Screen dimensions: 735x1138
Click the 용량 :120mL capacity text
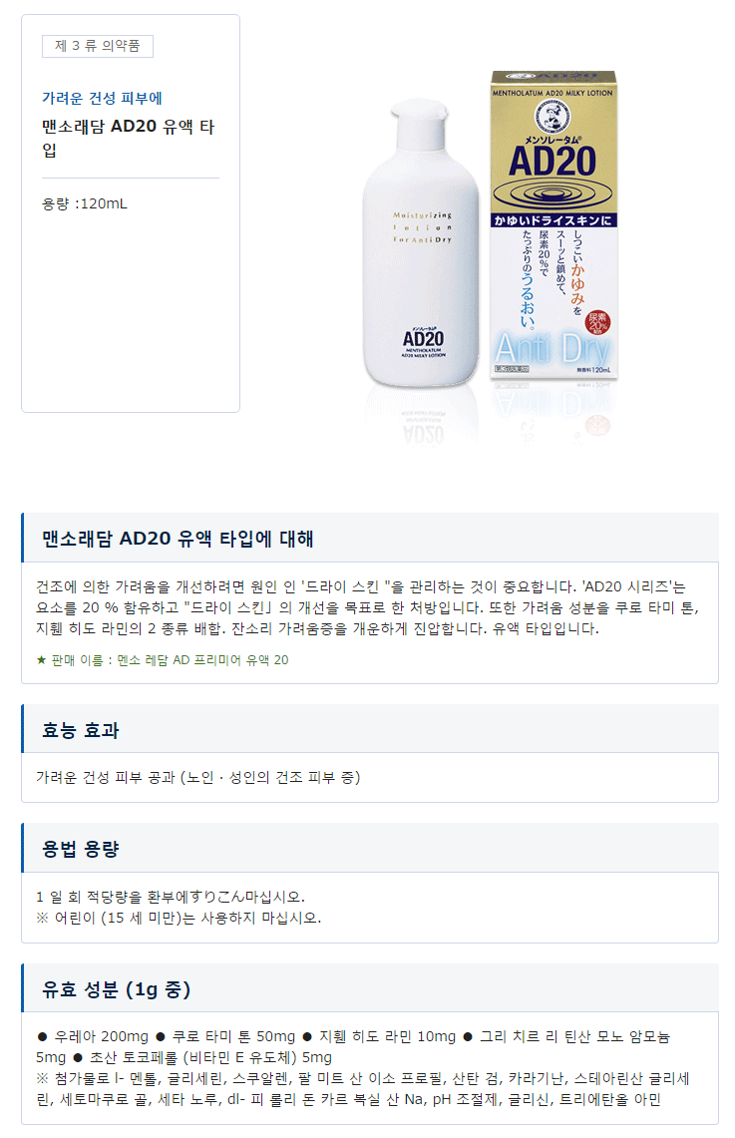tap(84, 203)
